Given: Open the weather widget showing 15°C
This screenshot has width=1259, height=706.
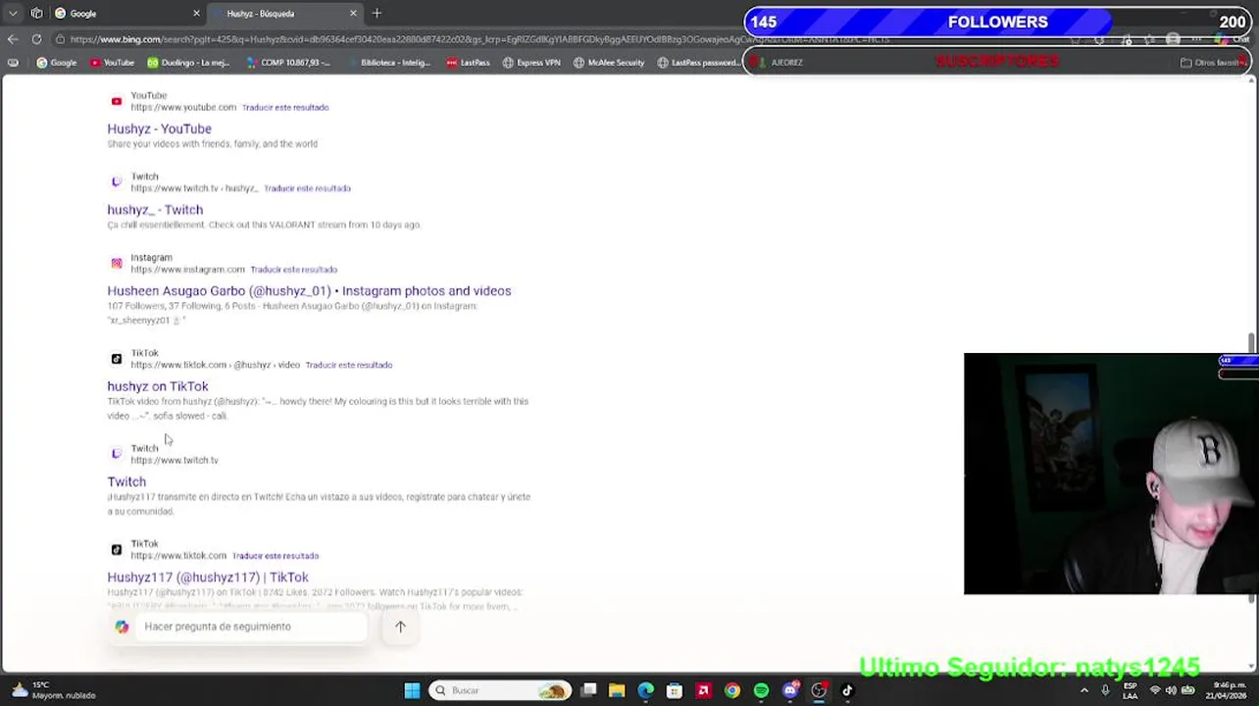Looking at the screenshot, I should tap(54, 690).
